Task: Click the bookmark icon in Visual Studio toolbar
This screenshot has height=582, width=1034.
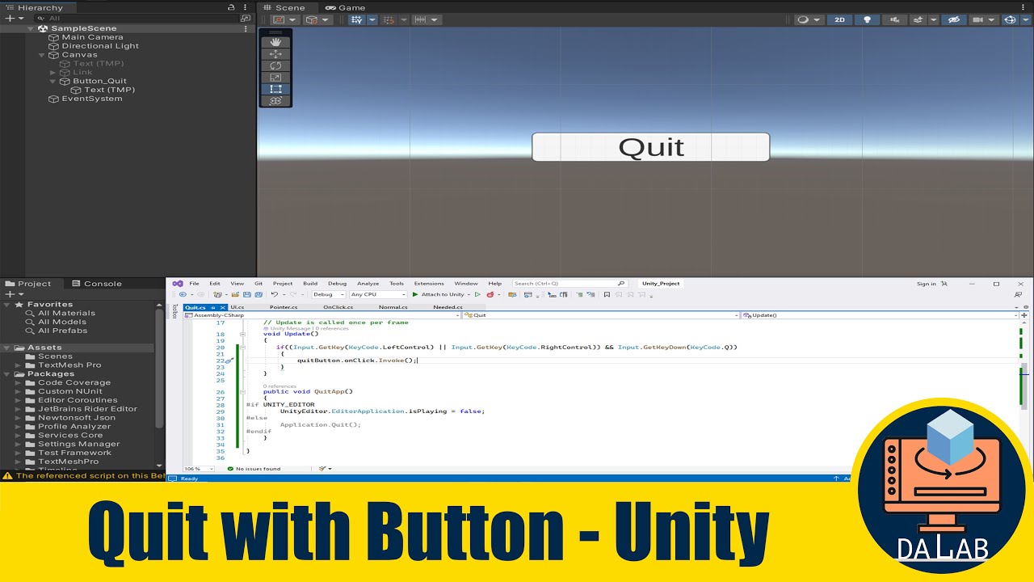Action: coord(607,294)
